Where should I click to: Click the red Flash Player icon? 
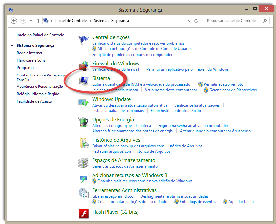click(83, 213)
